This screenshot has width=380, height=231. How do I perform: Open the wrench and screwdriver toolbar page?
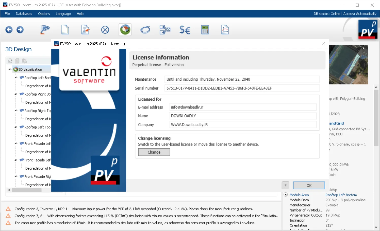click(x=45, y=30)
